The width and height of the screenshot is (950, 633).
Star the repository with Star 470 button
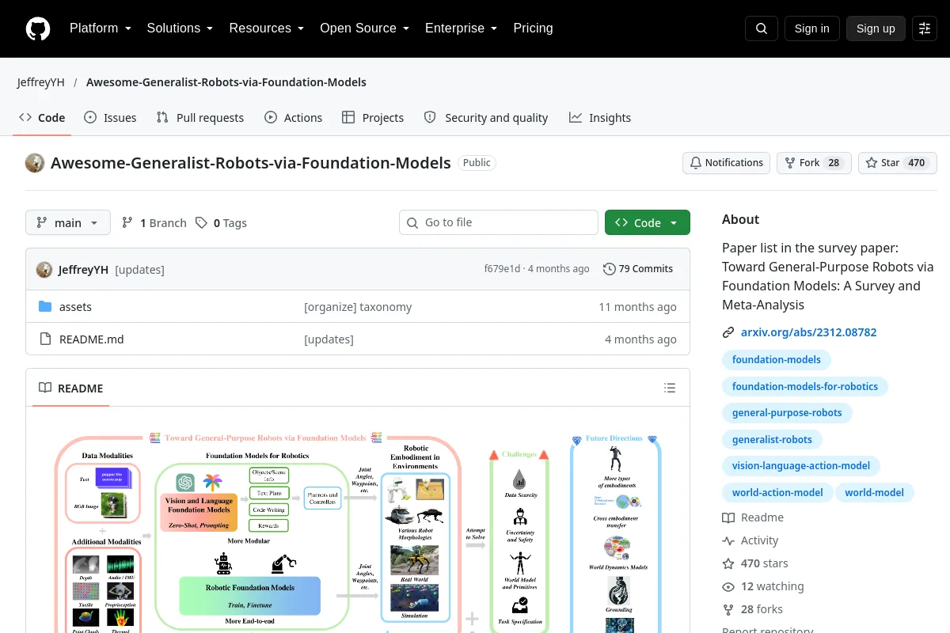coord(898,163)
